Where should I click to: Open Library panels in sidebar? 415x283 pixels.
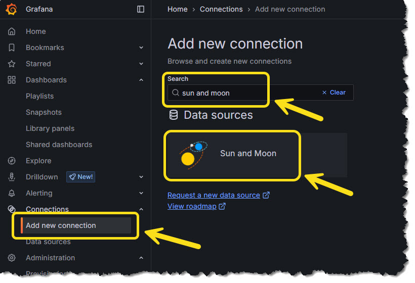(x=50, y=128)
